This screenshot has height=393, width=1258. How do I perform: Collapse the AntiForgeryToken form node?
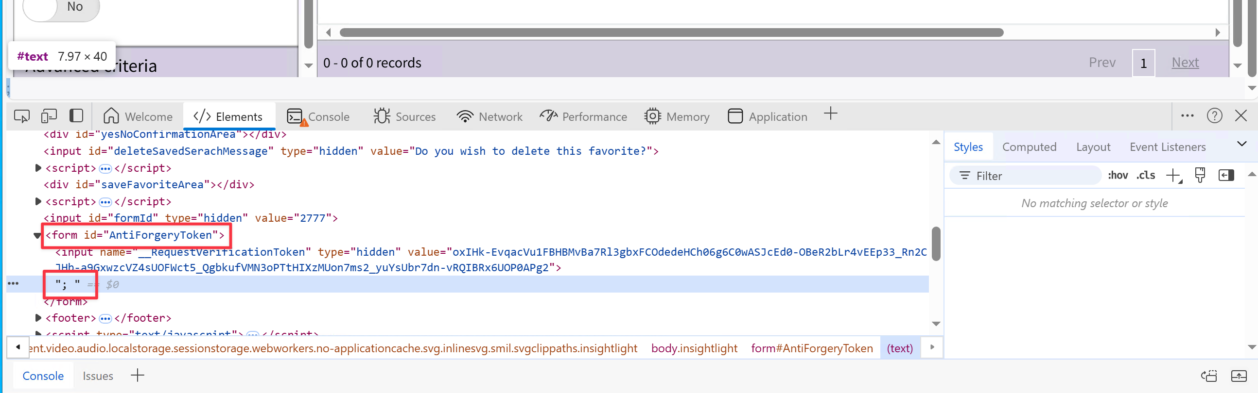(37, 235)
